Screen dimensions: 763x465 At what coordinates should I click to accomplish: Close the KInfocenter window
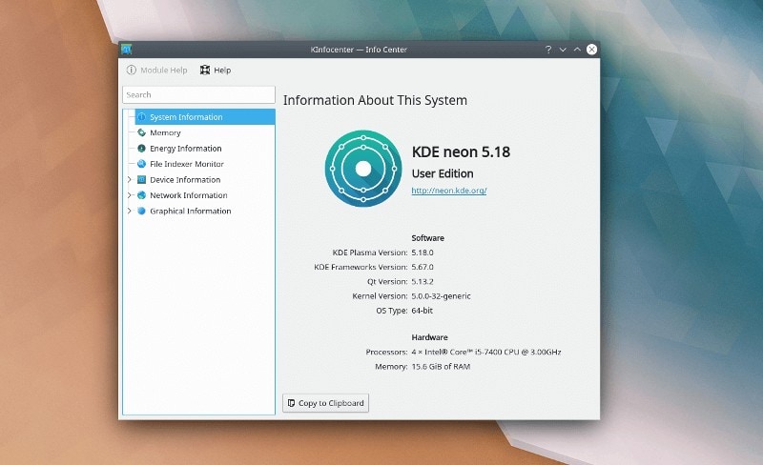591,50
